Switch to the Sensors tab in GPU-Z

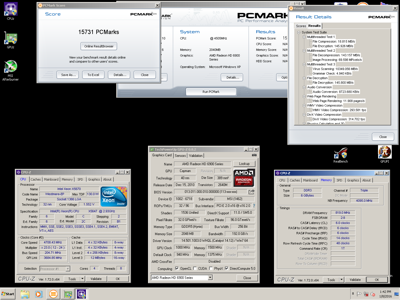180,156
